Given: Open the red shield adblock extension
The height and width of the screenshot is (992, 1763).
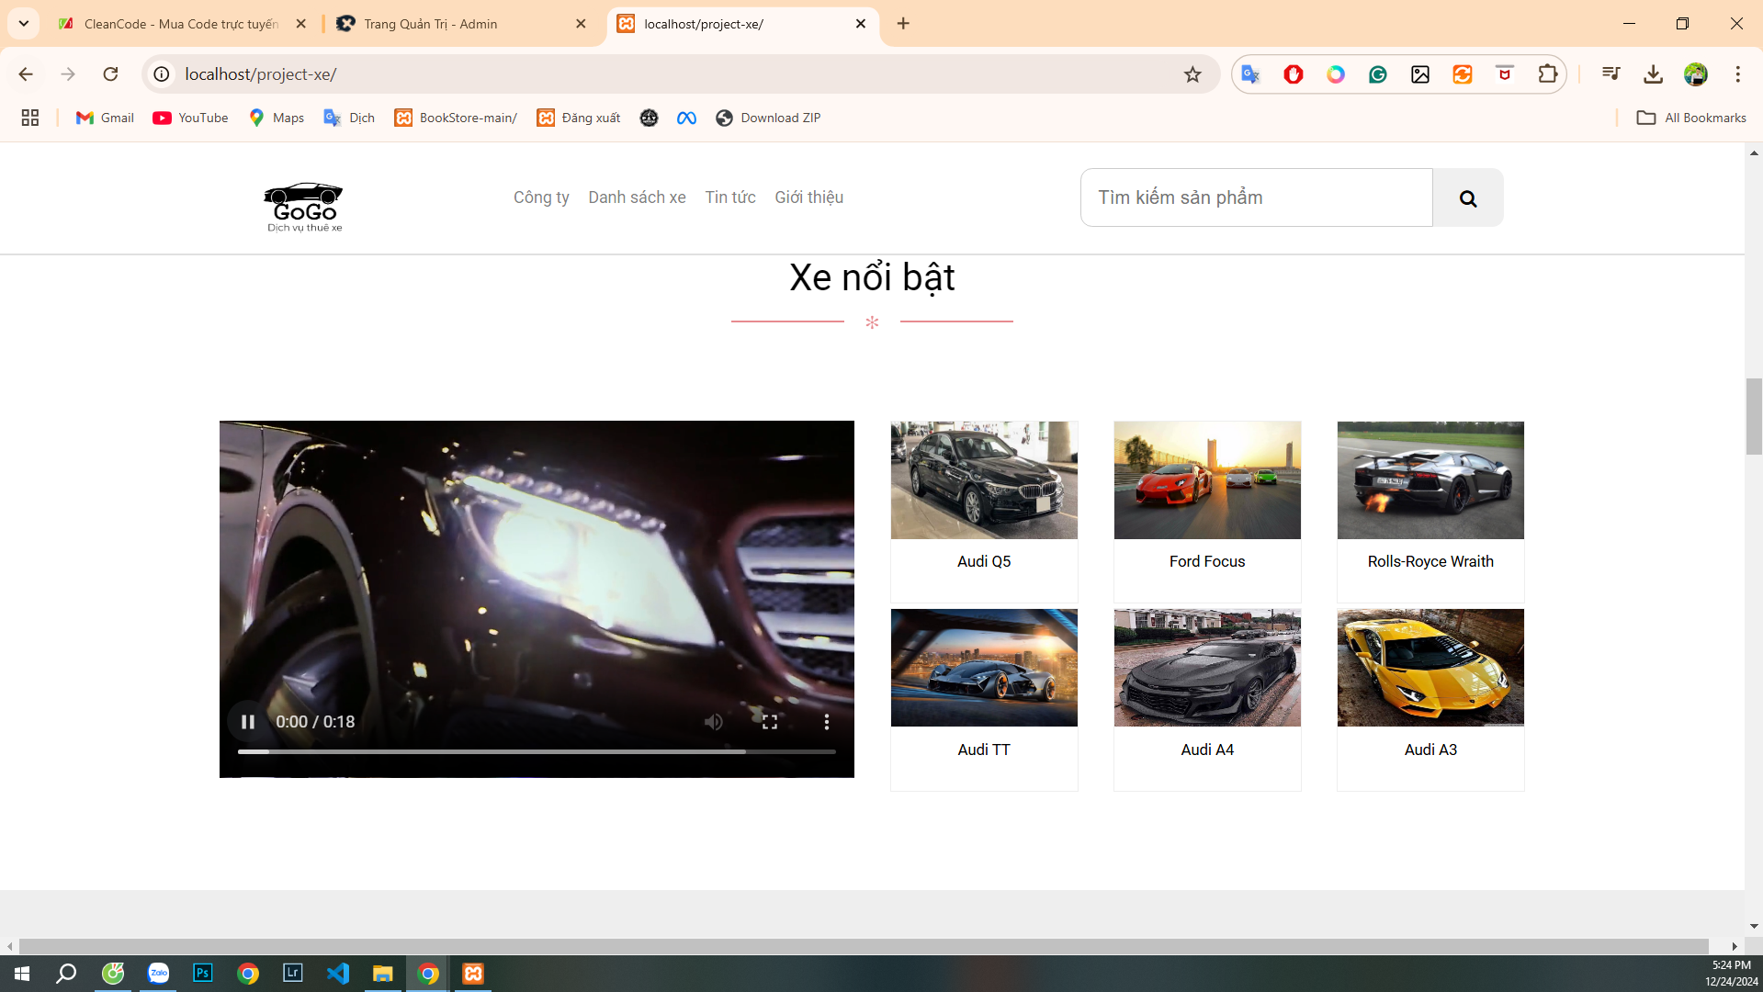Looking at the screenshot, I should pyautogui.click(x=1294, y=74).
